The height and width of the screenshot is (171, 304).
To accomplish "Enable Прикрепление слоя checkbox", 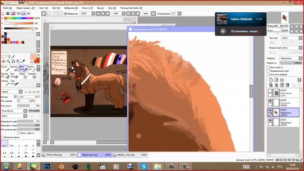I will tap(268, 71).
